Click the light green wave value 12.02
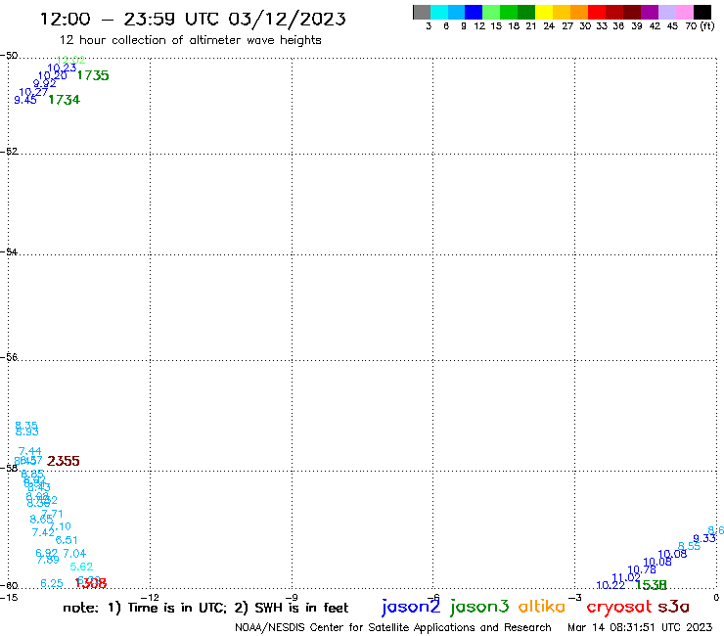Image resolution: width=724 pixels, height=636 pixels. tap(70, 60)
